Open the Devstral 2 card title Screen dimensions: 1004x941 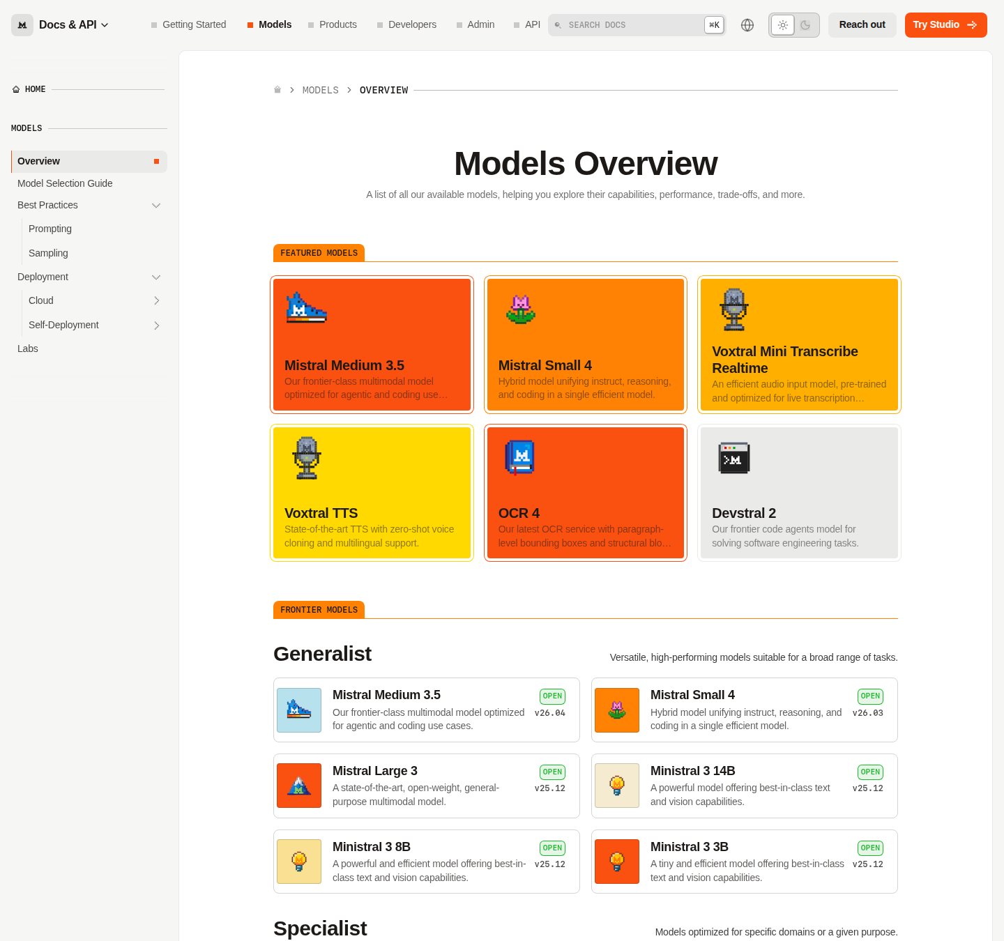[x=744, y=513]
